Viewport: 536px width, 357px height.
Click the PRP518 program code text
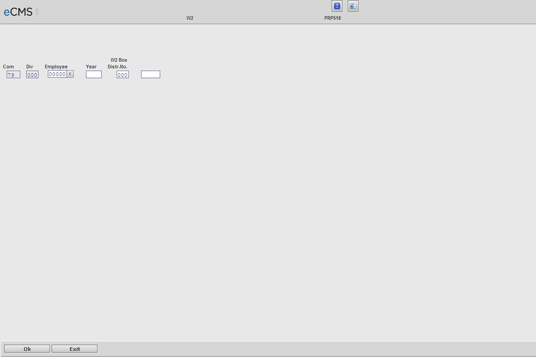(x=332, y=18)
